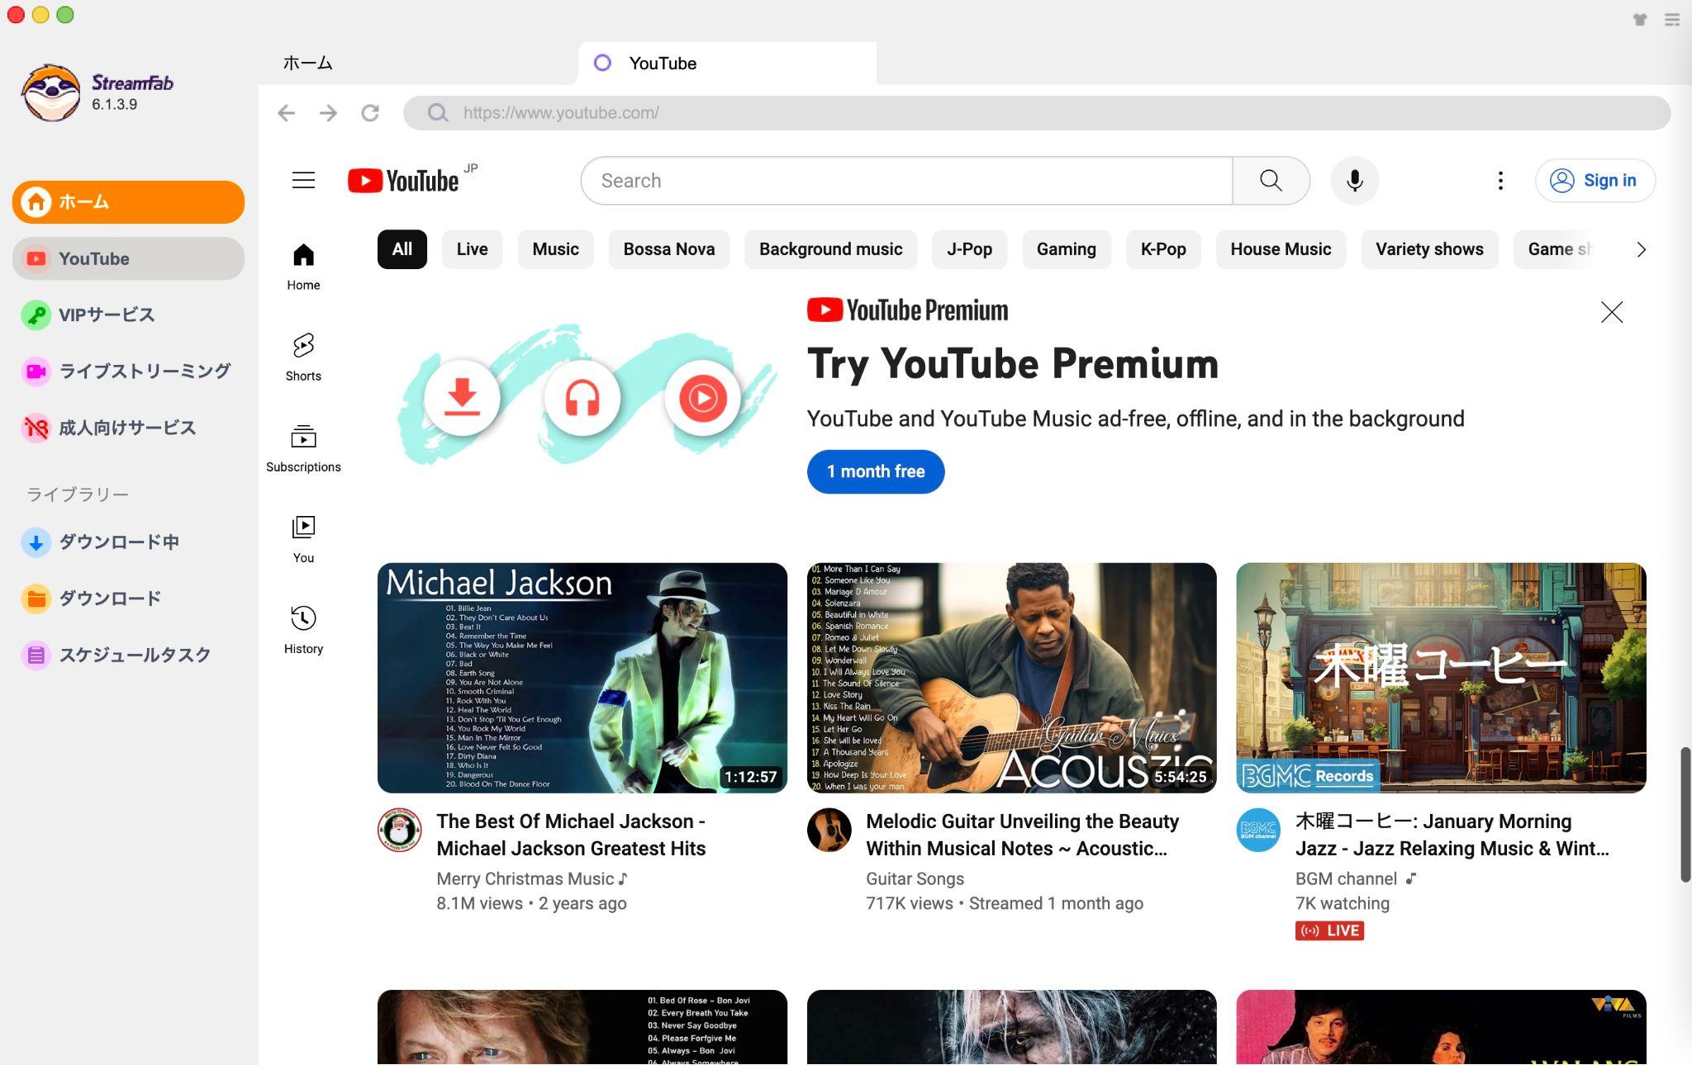Select YouTube in the StreamFab sidebar
The image size is (1692, 1065).
point(128,258)
